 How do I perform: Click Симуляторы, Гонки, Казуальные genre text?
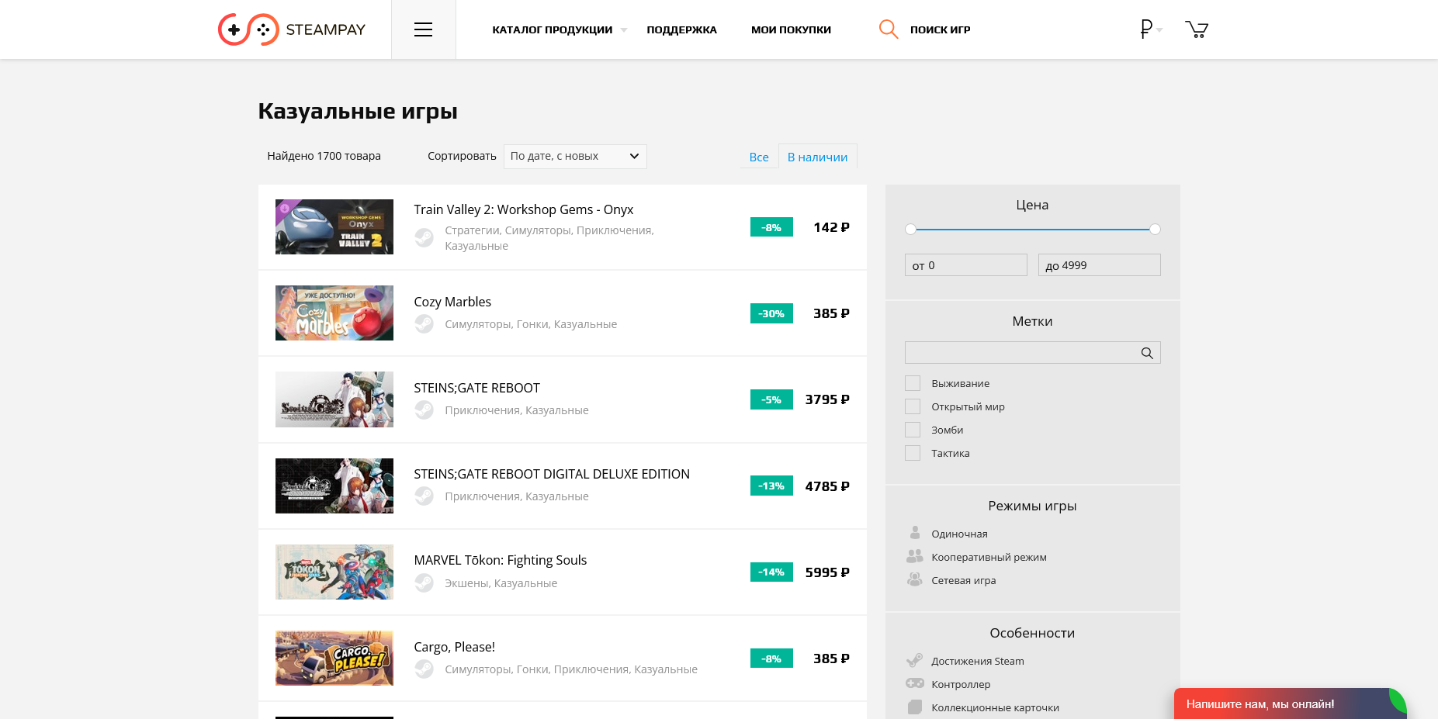(531, 324)
